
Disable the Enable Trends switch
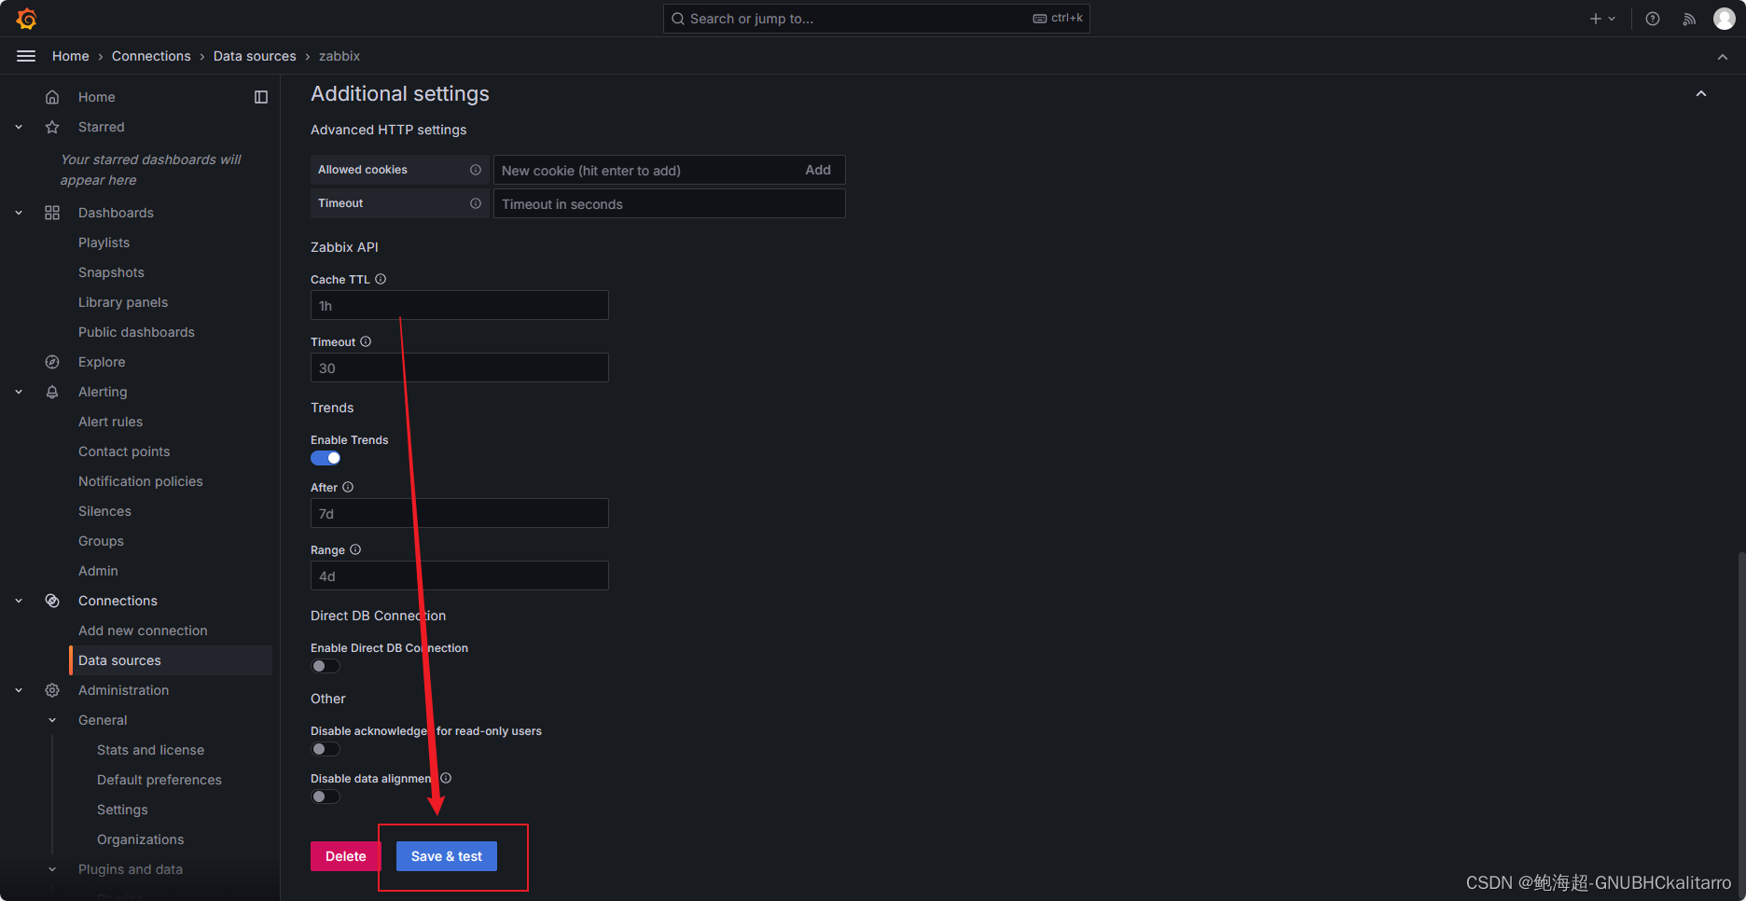coord(326,458)
